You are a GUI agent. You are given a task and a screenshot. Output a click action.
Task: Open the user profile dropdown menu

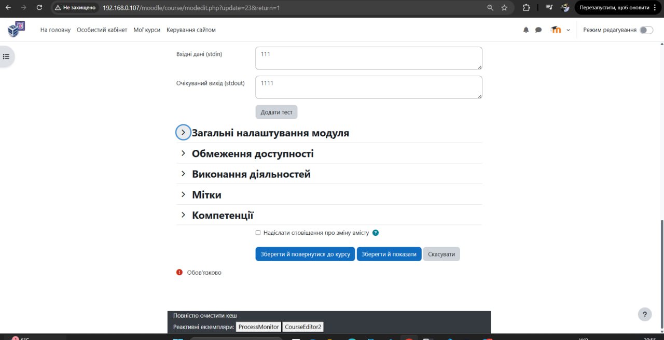[560, 30]
